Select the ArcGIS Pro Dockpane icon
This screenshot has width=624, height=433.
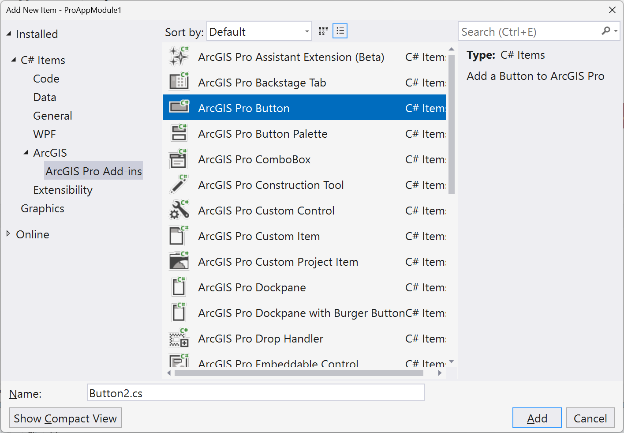point(179,286)
